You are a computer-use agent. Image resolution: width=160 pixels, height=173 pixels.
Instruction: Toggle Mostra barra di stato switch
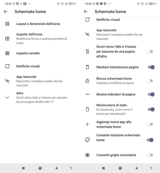point(151,109)
